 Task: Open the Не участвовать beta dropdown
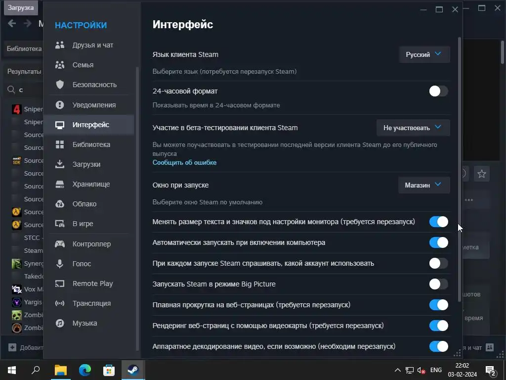coord(413,128)
